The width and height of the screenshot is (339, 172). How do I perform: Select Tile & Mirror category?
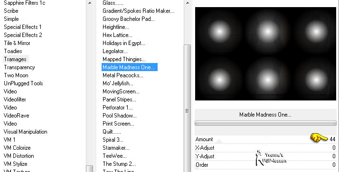(17, 43)
